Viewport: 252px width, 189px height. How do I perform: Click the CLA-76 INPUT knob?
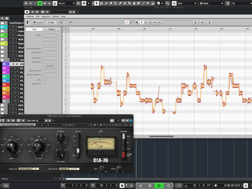coord(12,146)
